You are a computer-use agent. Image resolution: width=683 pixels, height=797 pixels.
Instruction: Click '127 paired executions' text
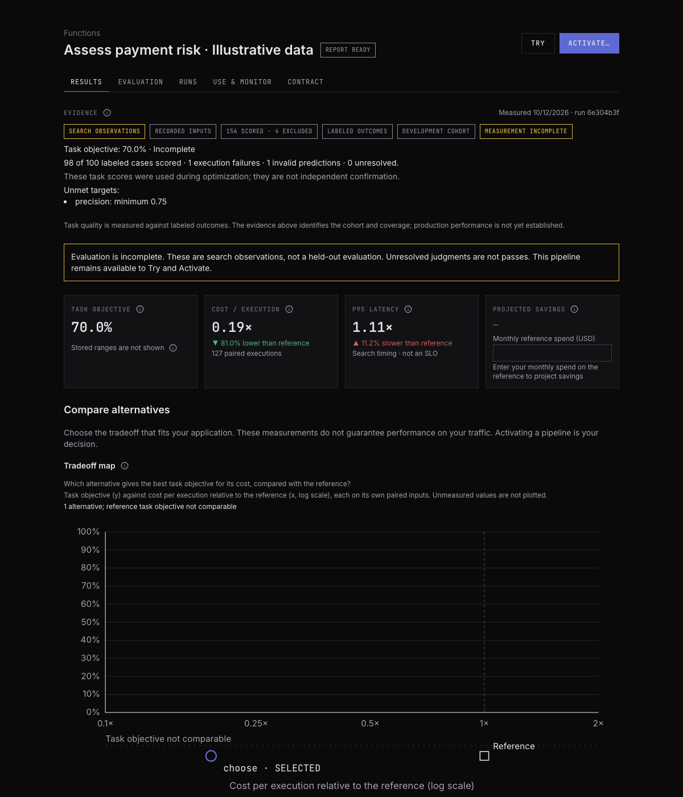[x=246, y=354]
